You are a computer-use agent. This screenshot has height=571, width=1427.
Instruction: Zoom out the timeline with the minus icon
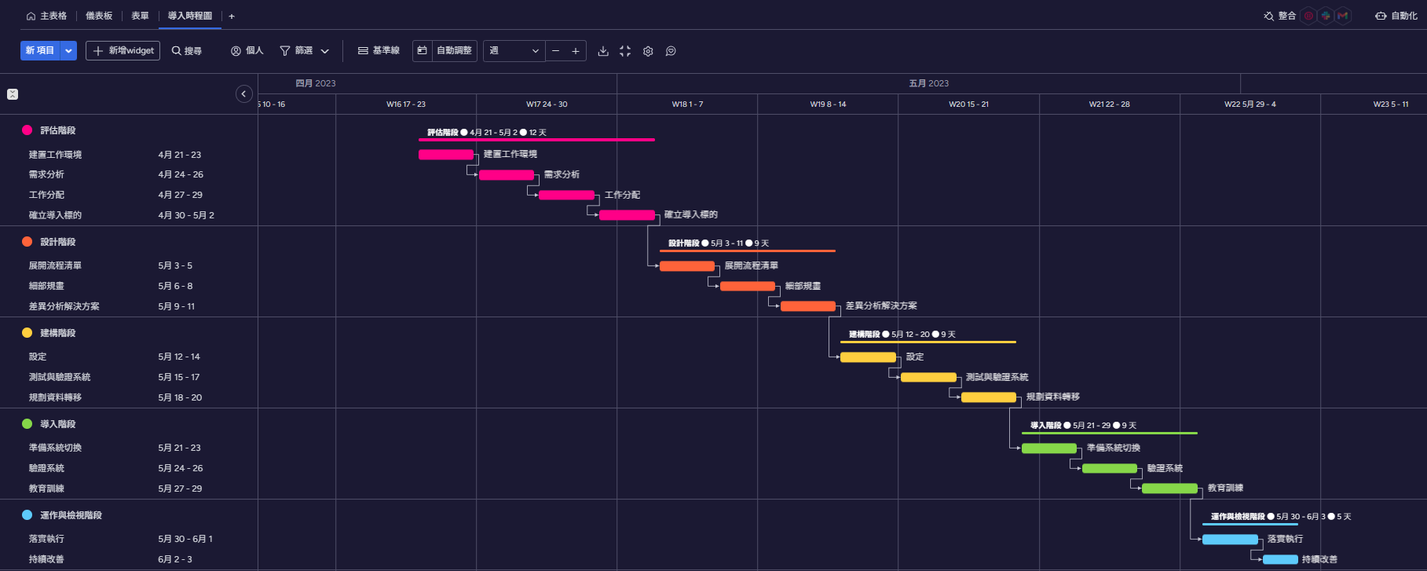click(x=555, y=51)
